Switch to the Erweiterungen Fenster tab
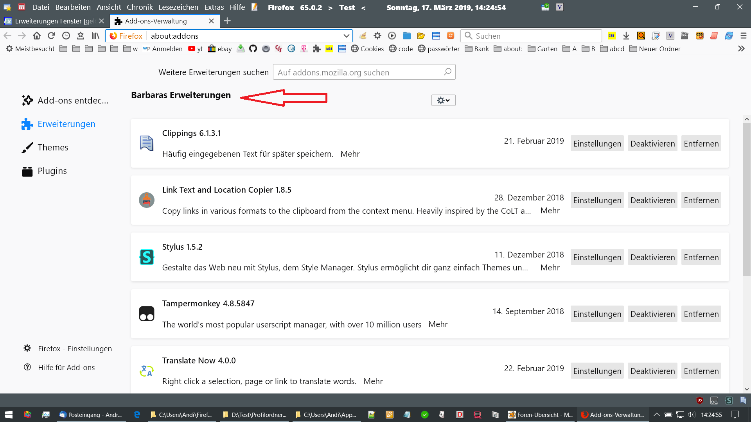Viewport: 751px width, 422px height. 51,21
